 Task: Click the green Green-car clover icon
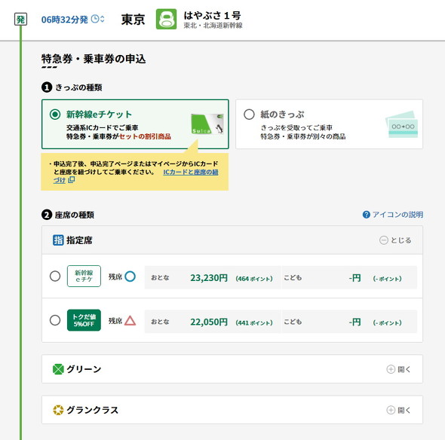(58, 369)
